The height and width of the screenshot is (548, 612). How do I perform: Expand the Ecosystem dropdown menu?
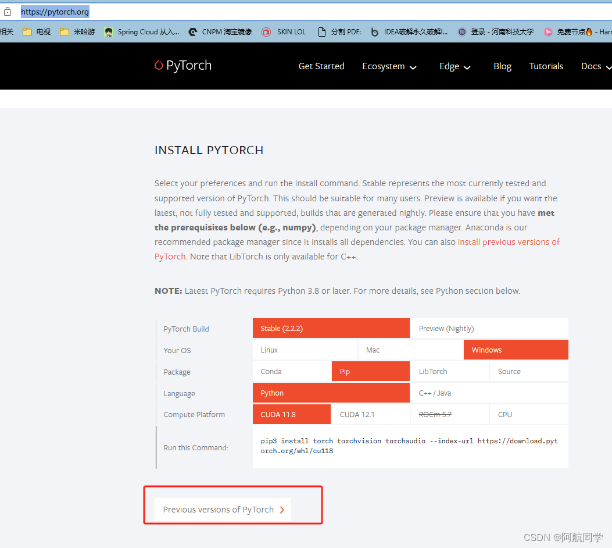coord(389,66)
